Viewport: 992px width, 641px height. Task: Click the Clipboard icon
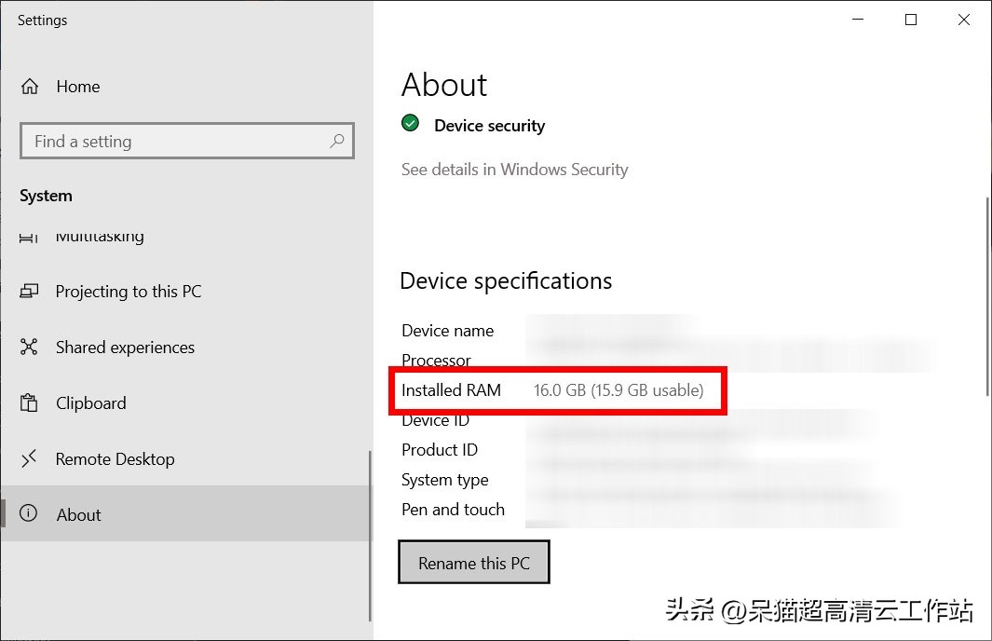click(30, 403)
